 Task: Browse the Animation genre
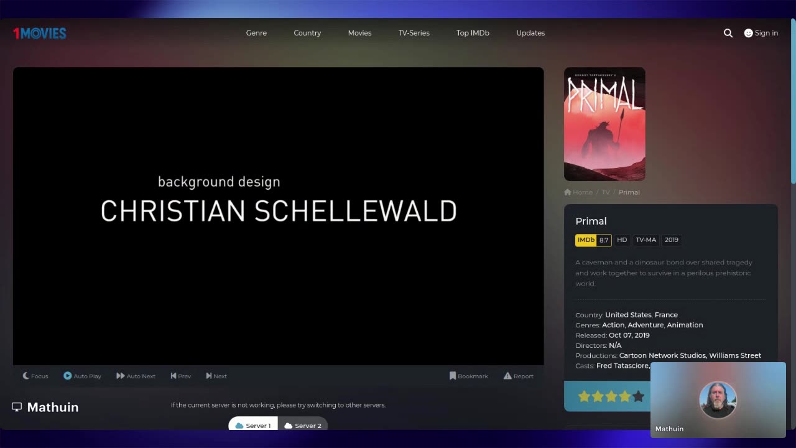pyautogui.click(x=685, y=325)
